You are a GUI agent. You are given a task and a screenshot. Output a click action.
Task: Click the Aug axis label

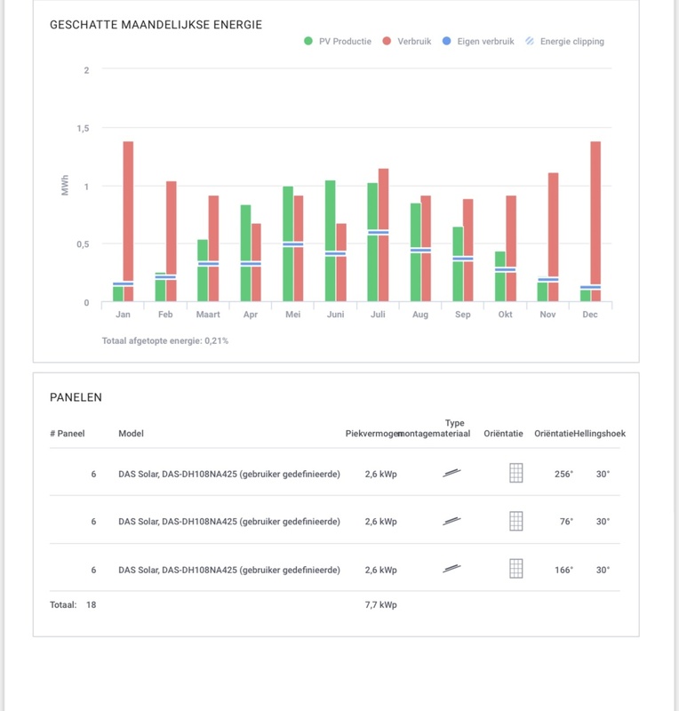tap(420, 315)
